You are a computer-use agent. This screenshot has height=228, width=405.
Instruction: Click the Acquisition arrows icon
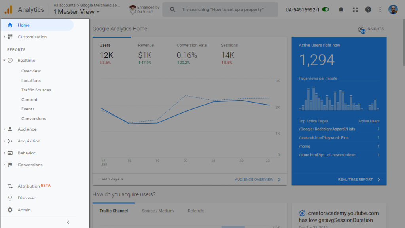(x=10, y=141)
